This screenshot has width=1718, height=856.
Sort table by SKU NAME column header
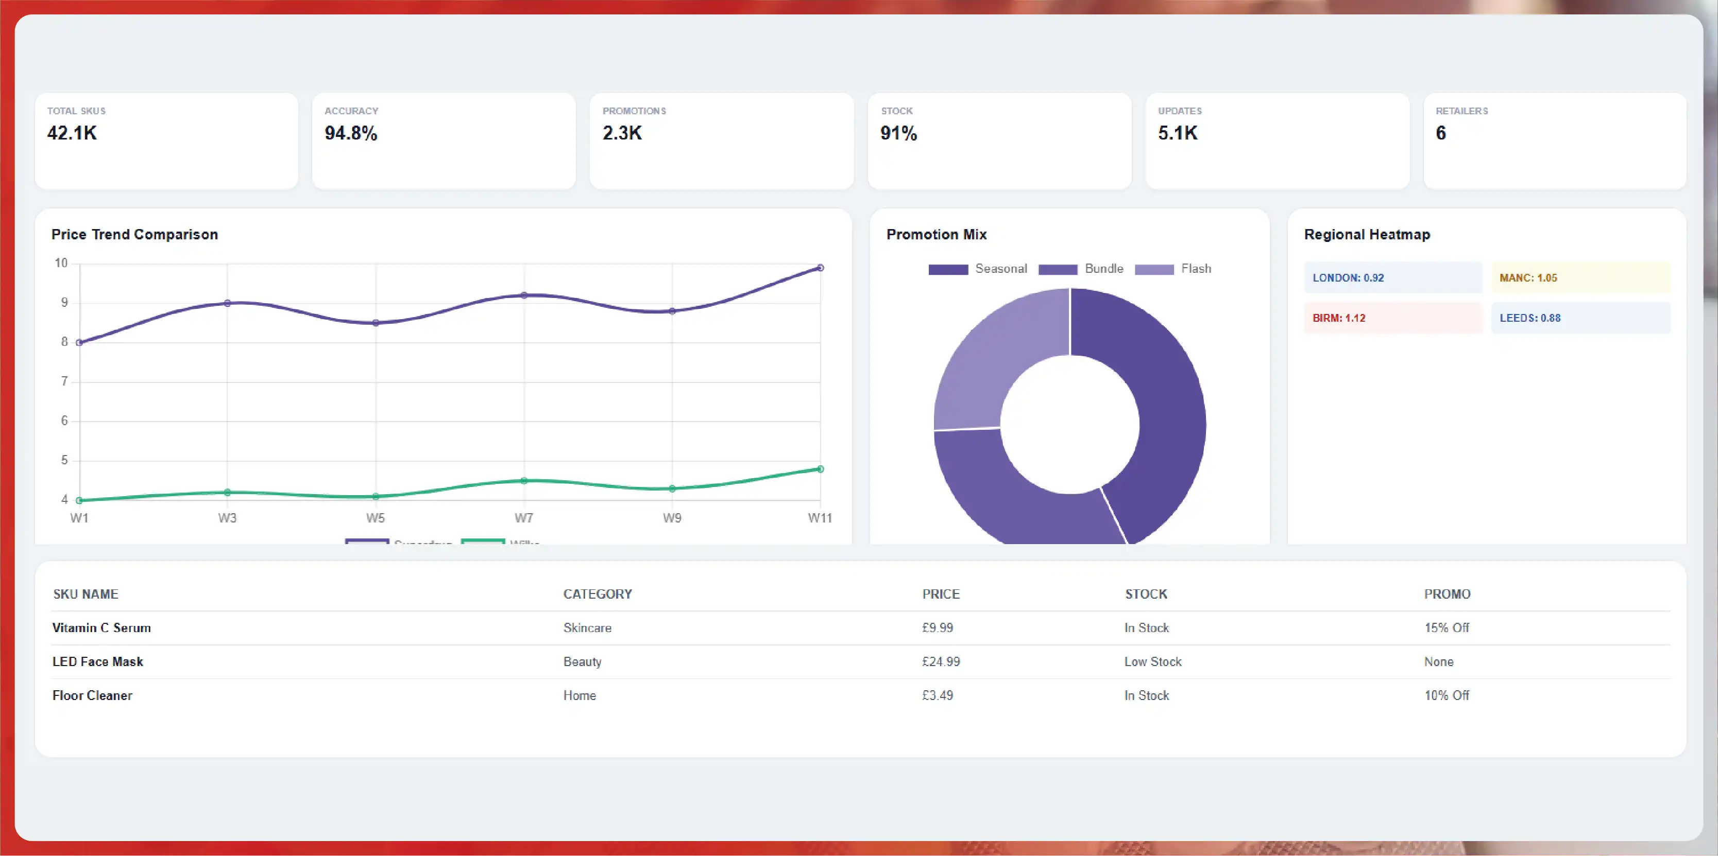[86, 594]
